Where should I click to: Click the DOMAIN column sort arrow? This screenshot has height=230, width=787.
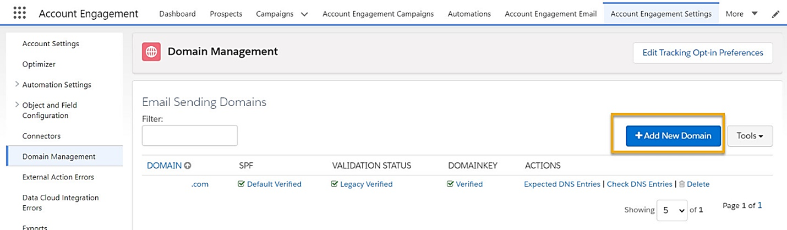pyautogui.click(x=188, y=166)
